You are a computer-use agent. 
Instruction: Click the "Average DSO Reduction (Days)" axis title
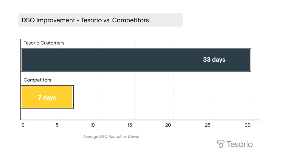click(111, 137)
